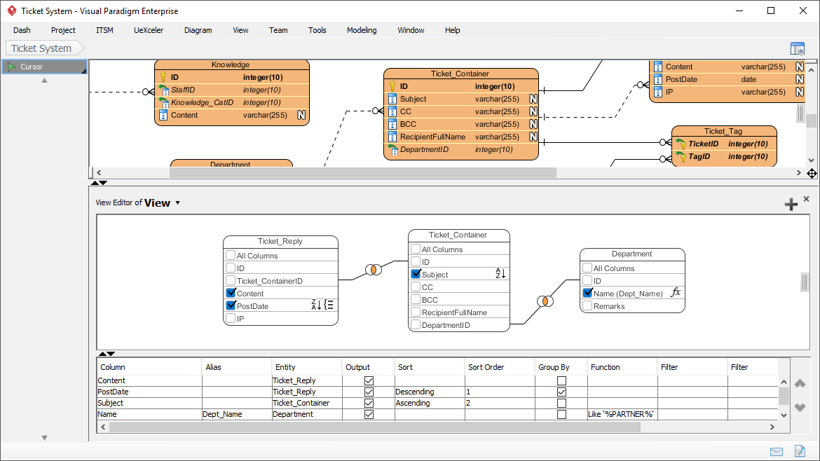Image resolution: width=820 pixels, height=461 pixels.
Task: Click the function fx icon beside Name
Action: click(x=676, y=293)
